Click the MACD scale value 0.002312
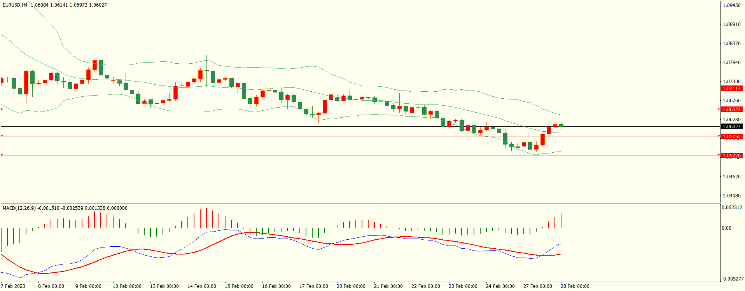 pos(732,207)
